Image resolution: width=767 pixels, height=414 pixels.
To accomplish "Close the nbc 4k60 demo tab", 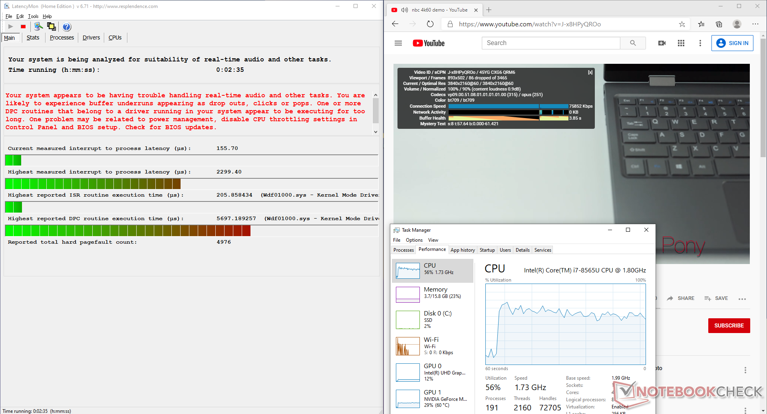I will point(476,10).
